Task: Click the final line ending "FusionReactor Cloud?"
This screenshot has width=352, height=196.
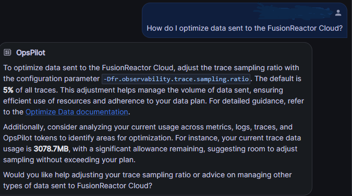Action: tap(78, 186)
